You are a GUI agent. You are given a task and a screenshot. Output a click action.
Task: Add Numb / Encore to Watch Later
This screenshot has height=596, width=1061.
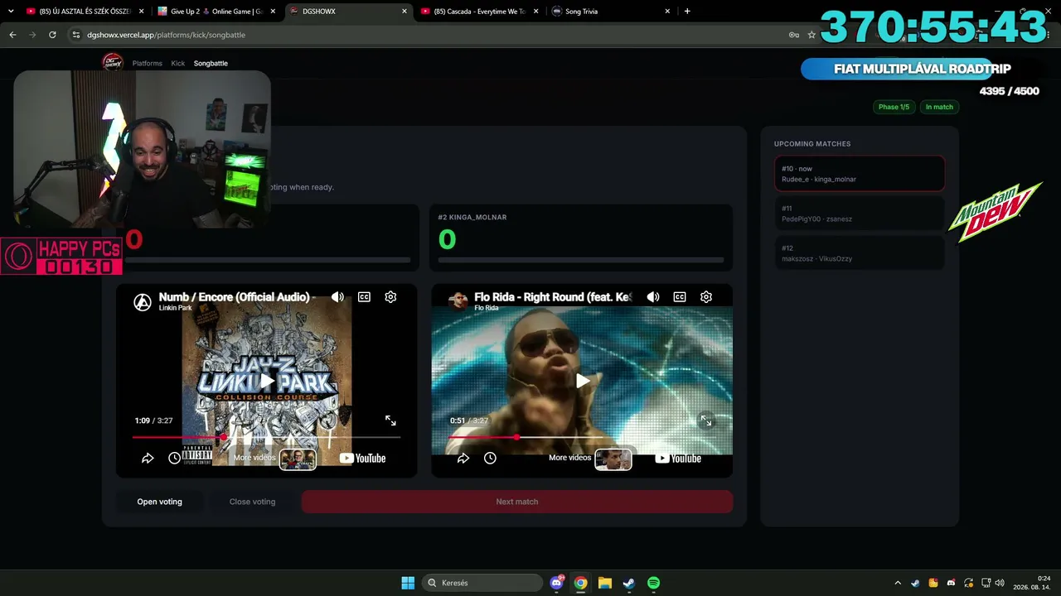[x=174, y=458]
